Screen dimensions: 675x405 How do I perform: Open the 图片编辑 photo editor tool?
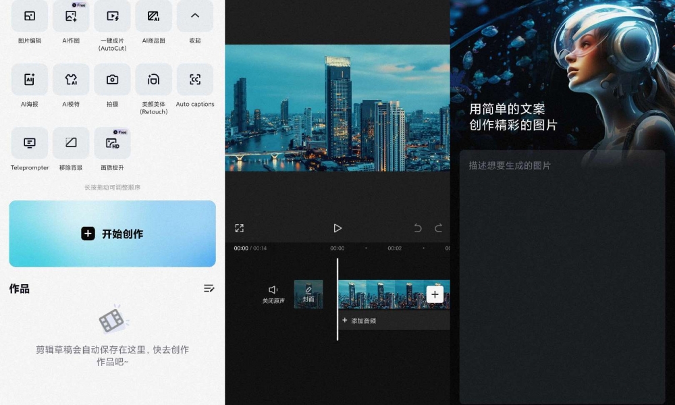click(x=30, y=16)
